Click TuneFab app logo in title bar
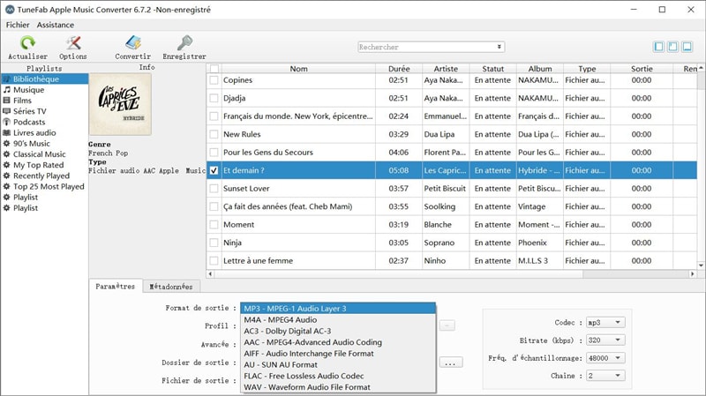706x396 pixels. point(10,10)
